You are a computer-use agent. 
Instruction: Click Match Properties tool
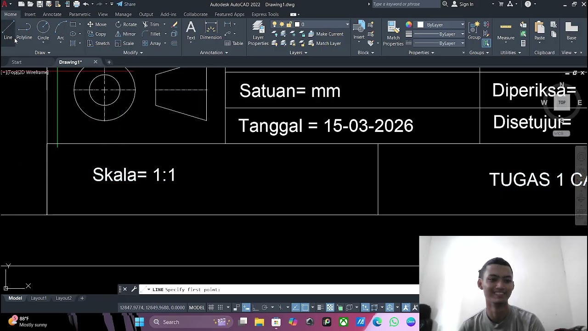[393, 33]
